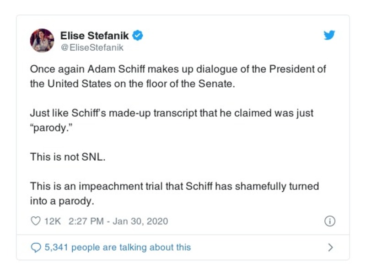Image resolution: width=366 pixels, height=277 pixels.
Task: Open the 2:27 PM - Jan 30, 2020 timestamp
Action: [x=118, y=221]
